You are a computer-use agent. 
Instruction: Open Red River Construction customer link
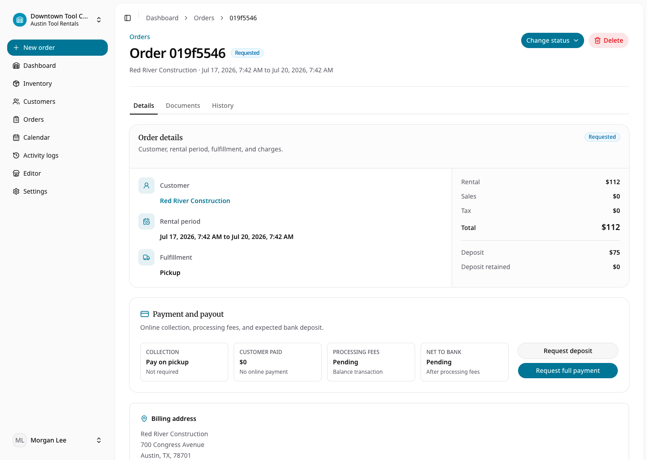pyautogui.click(x=195, y=201)
